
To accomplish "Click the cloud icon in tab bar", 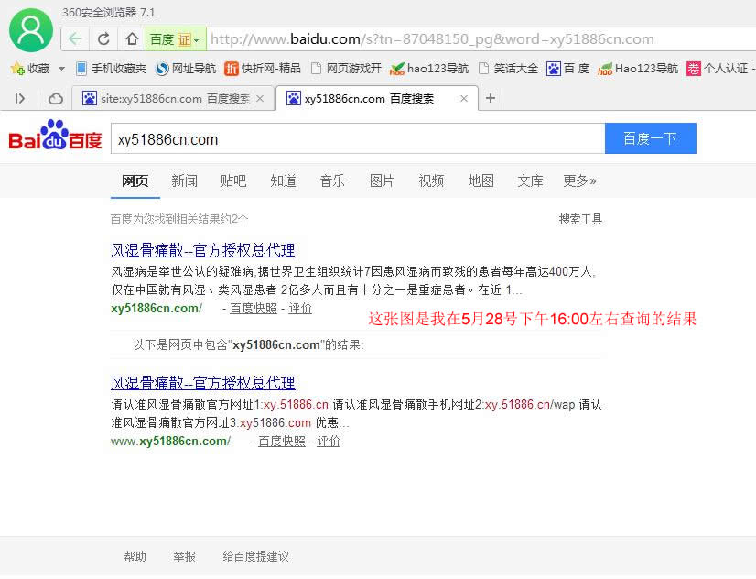I will pyautogui.click(x=56, y=98).
